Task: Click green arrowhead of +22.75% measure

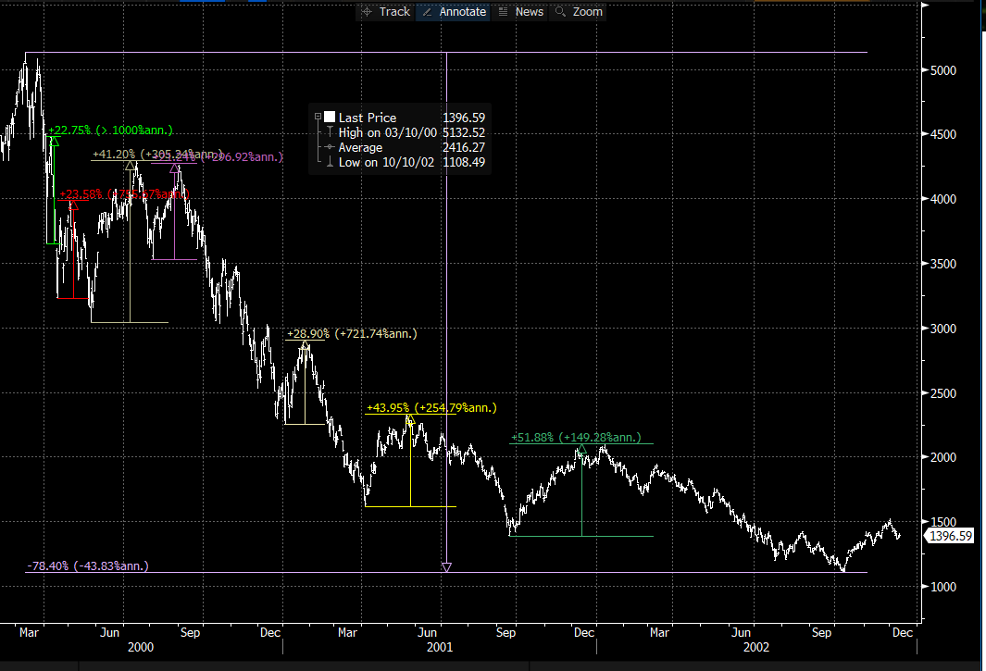Action: [54, 142]
